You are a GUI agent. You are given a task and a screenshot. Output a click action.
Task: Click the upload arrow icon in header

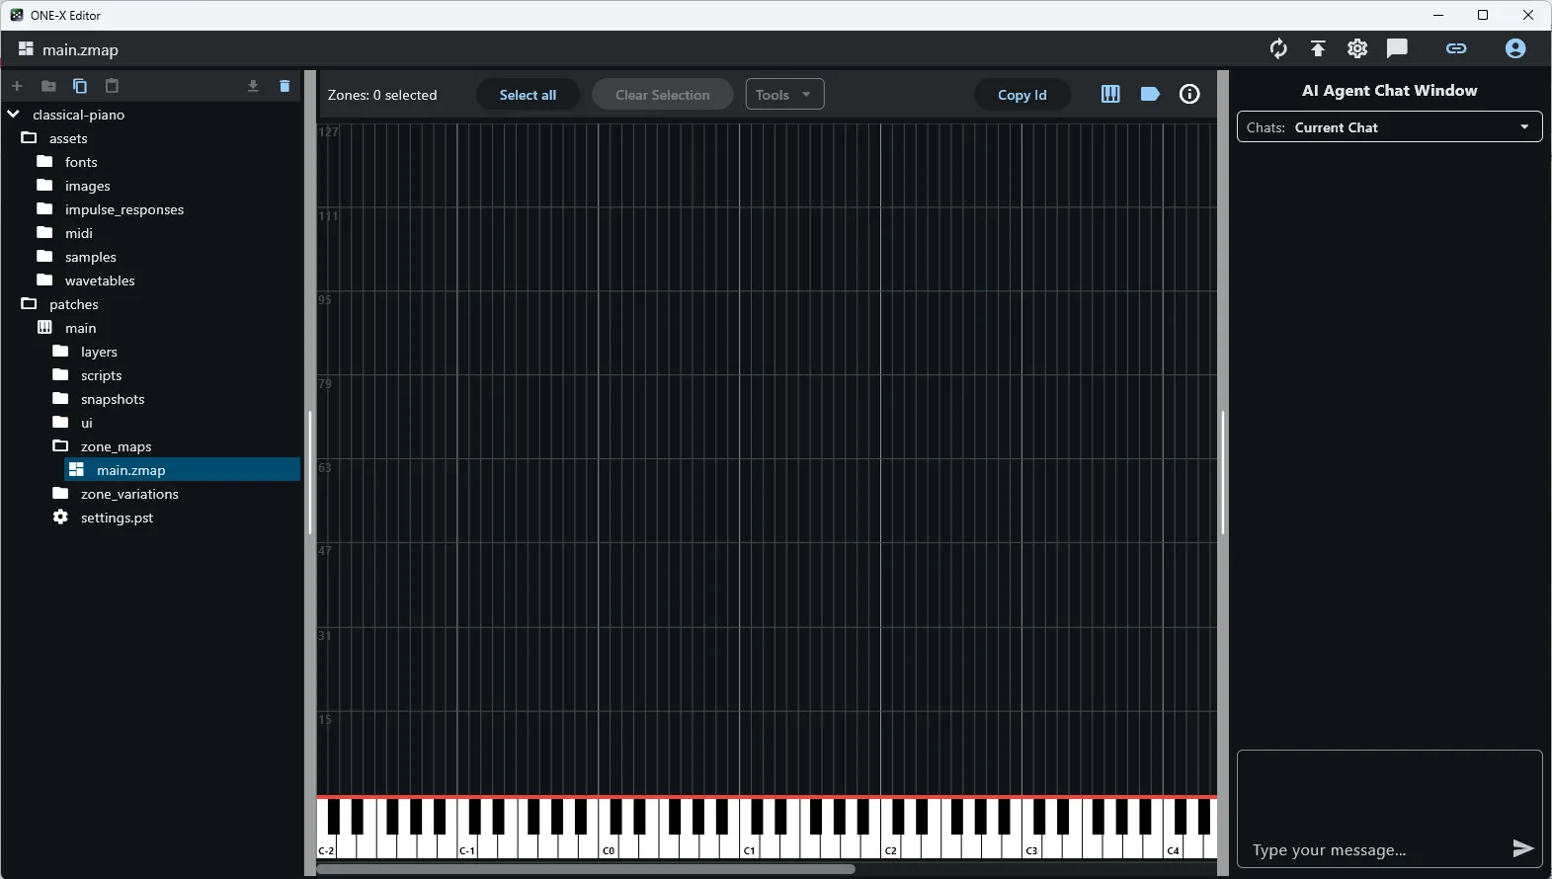[1318, 48]
